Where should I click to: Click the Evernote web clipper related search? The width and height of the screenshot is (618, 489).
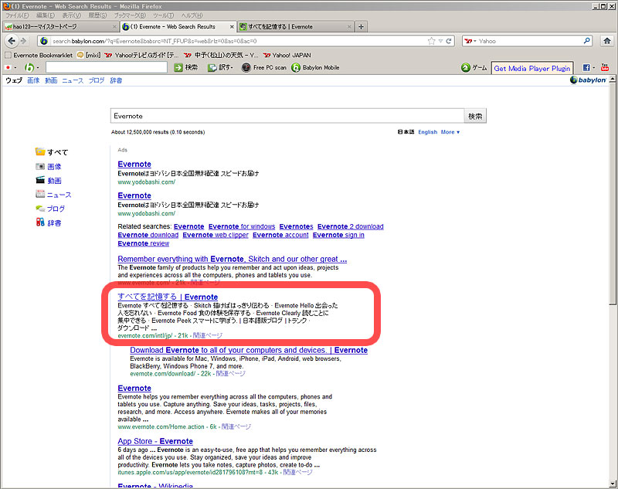tap(216, 235)
